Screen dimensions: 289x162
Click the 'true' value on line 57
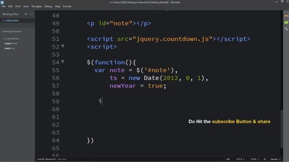155,86
